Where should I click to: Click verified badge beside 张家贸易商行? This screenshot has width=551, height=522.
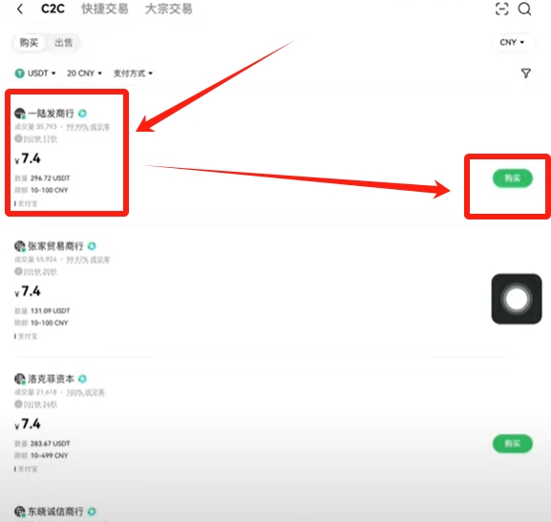click(x=92, y=246)
